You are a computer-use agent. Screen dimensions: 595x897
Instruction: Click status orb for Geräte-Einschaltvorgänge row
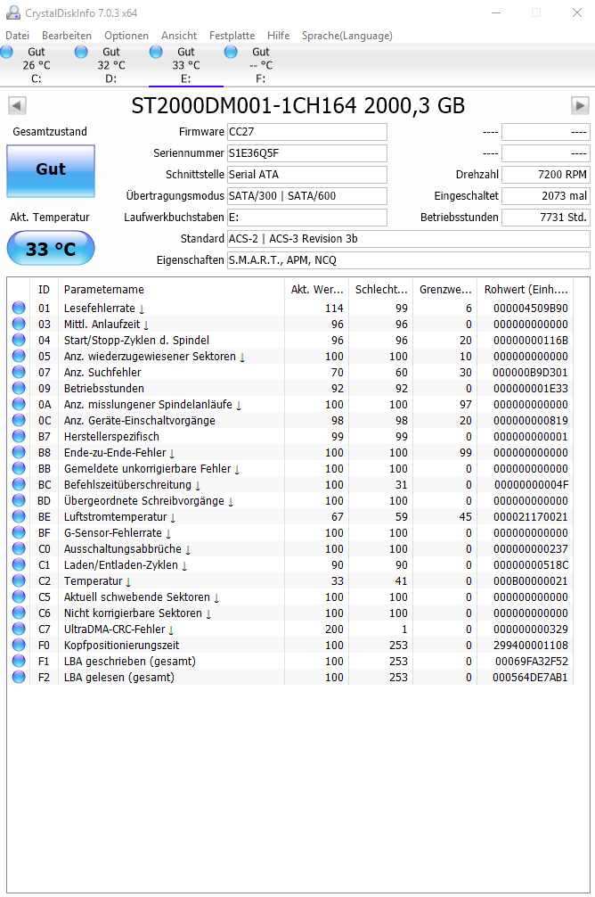[19, 420]
